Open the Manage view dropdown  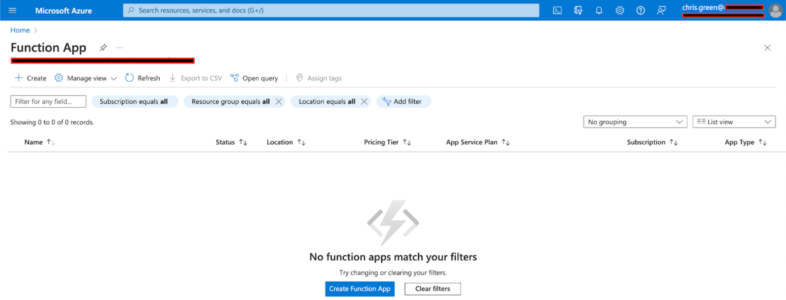86,78
